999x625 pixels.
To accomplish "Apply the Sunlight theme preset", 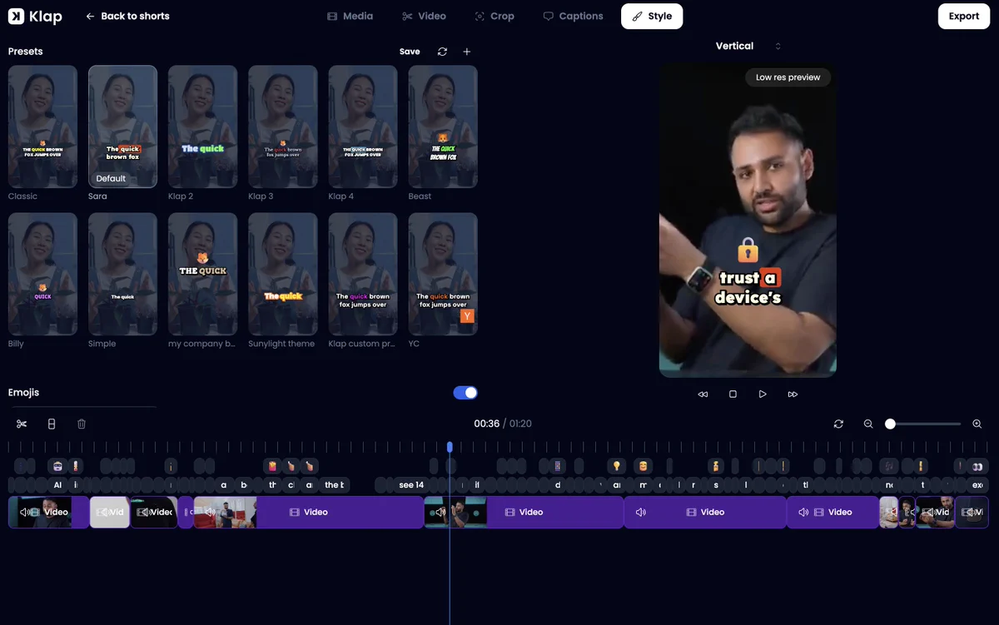I will (x=282, y=274).
